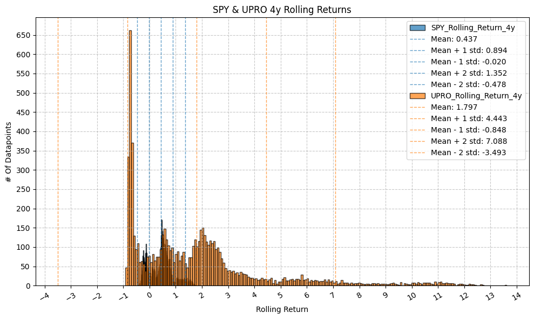Select 'Mean + 1 std: 0.894' legend entry
The width and height of the screenshot is (534, 319).
469,50
